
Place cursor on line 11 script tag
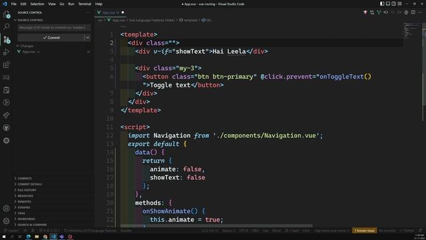point(135,127)
